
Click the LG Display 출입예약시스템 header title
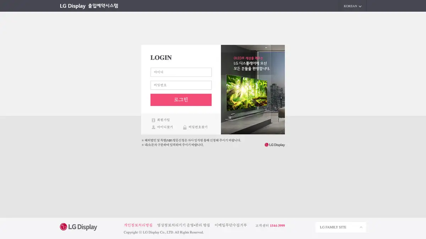(89, 6)
